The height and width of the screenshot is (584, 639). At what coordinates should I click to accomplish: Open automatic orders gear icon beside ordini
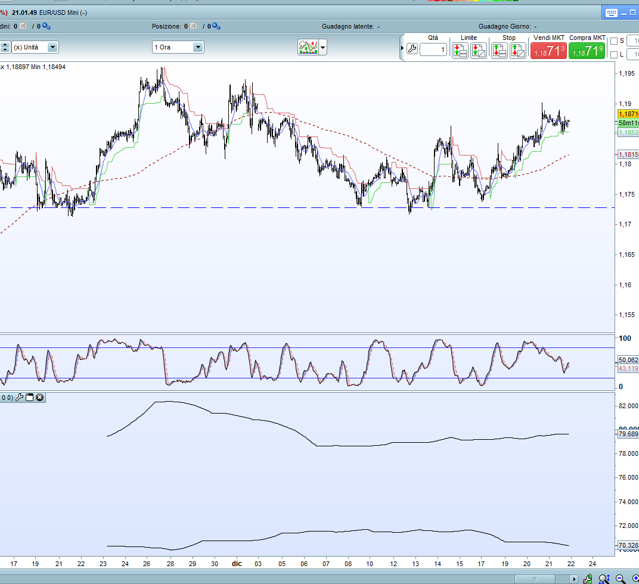(46, 26)
